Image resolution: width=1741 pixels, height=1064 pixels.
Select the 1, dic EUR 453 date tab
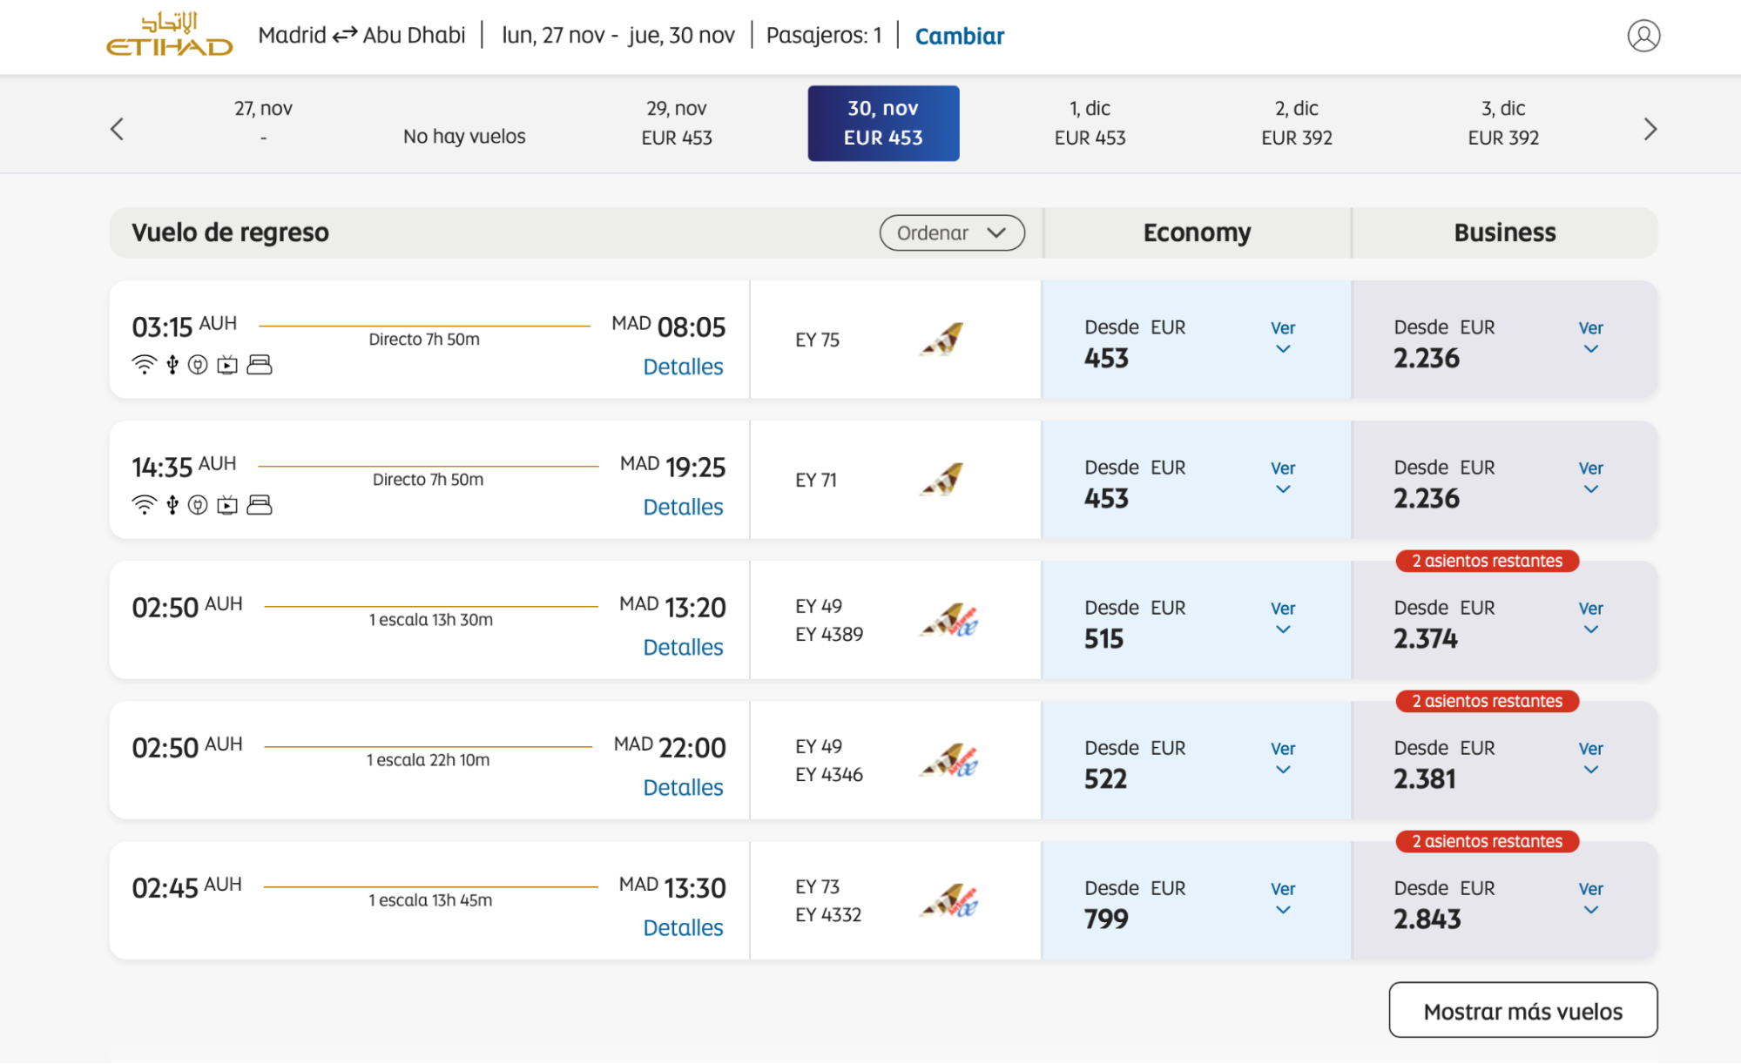point(1090,123)
